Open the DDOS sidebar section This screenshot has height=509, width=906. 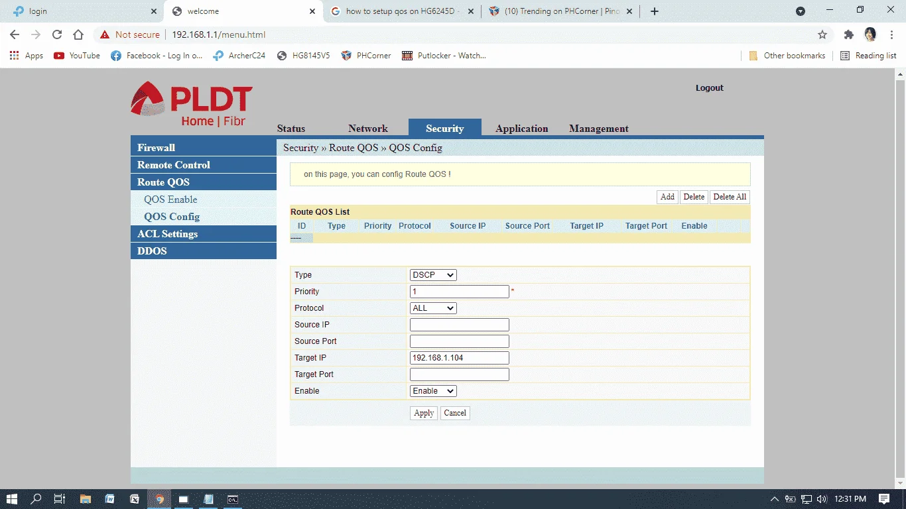click(204, 251)
